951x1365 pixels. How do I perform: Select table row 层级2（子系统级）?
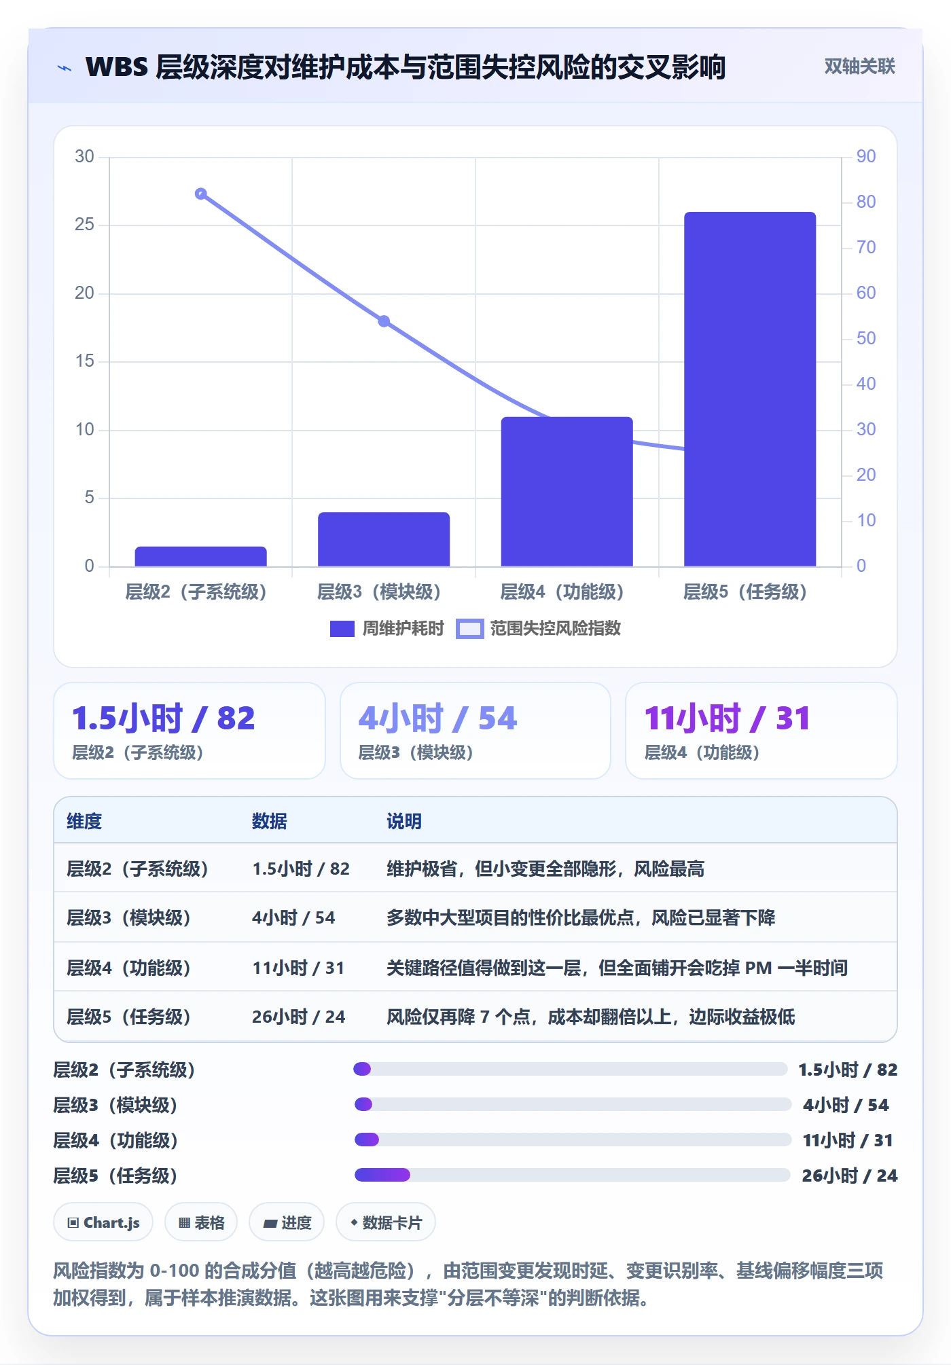click(475, 869)
